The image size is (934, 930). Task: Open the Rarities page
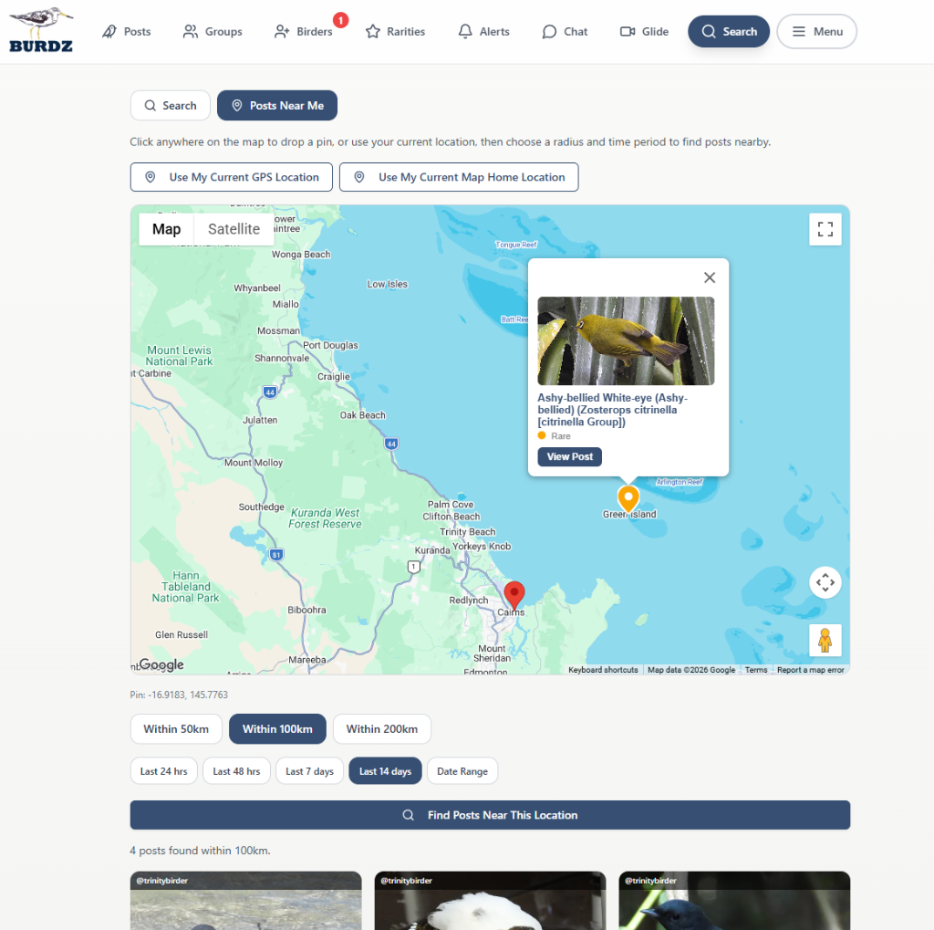point(396,32)
